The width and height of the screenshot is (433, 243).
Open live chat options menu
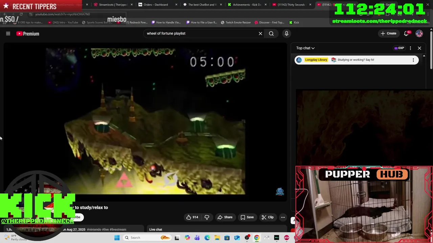coord(410,48)
